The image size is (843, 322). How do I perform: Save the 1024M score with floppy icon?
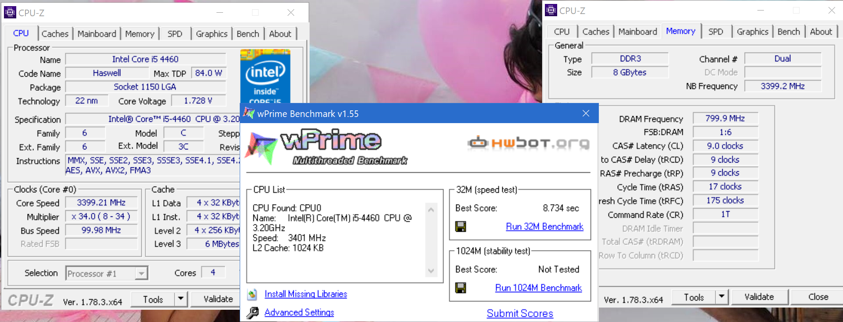(x=461, y=288)
